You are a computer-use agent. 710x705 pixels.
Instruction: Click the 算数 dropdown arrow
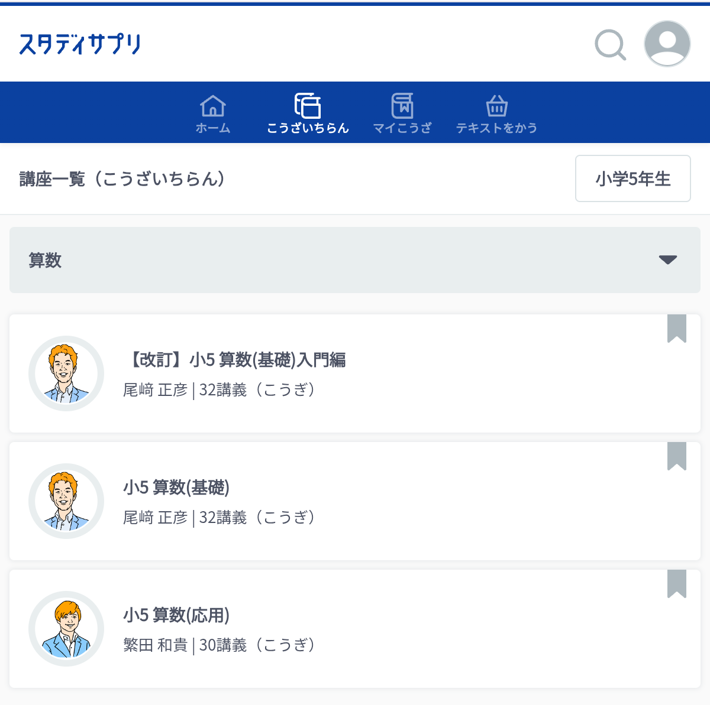(668, 260)
